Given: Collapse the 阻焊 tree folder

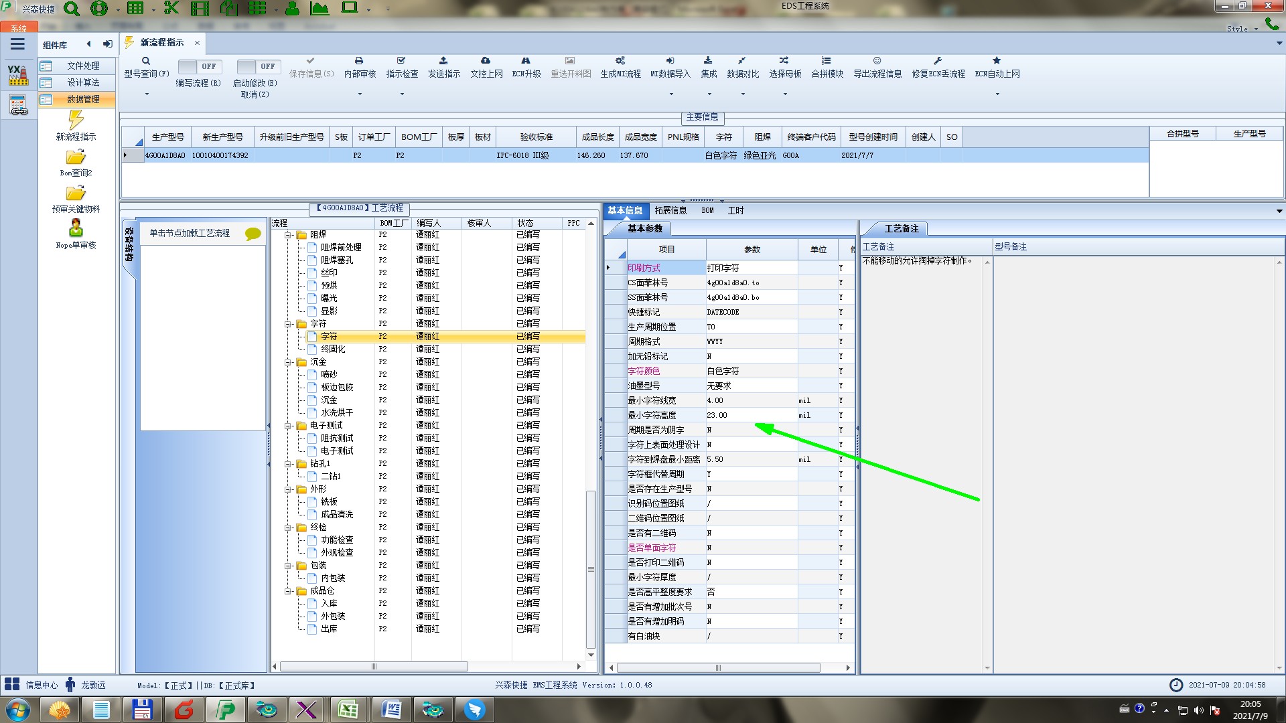Looking at the screenshot, I should click(x=289, y=235).
